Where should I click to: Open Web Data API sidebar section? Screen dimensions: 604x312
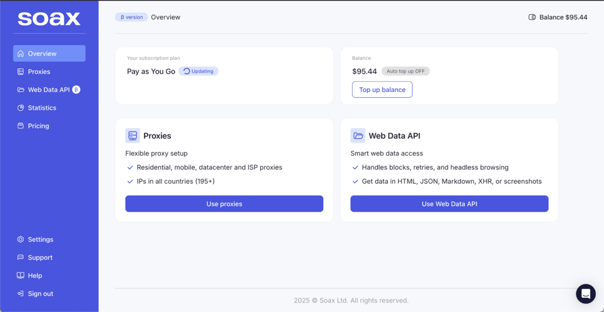[x=50, y=90]
